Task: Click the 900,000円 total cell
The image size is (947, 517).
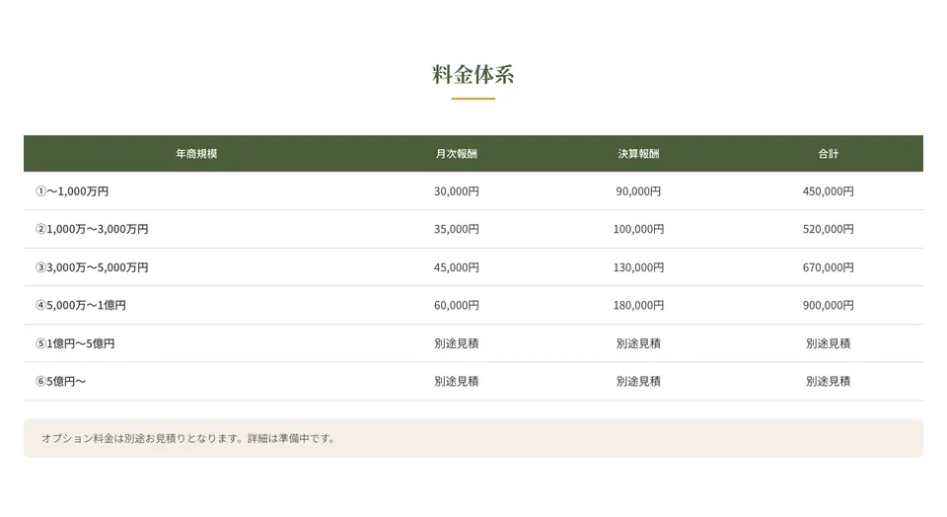Action: (828, 306)
